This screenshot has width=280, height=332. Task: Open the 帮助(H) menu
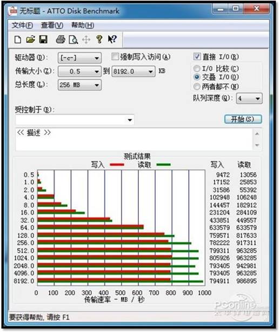coord(83,25)
